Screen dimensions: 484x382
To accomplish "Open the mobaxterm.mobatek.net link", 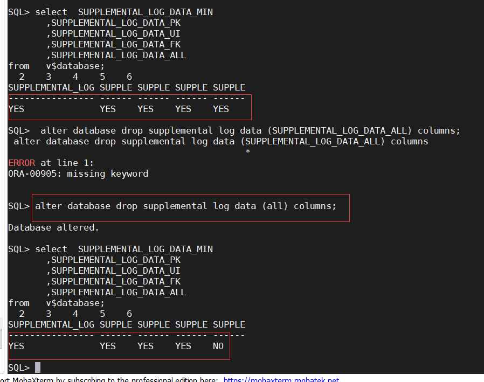I will [281, 379].
